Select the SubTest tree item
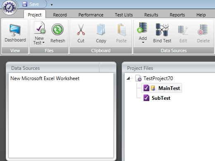The width and height of the screenshot is (215, 161). pos(161,98)
